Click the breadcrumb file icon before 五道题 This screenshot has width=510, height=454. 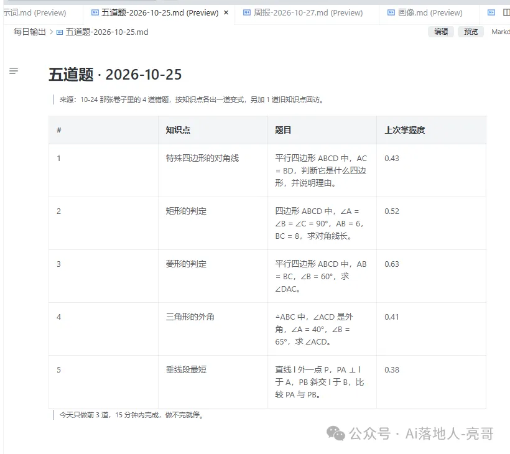(60, 32)
